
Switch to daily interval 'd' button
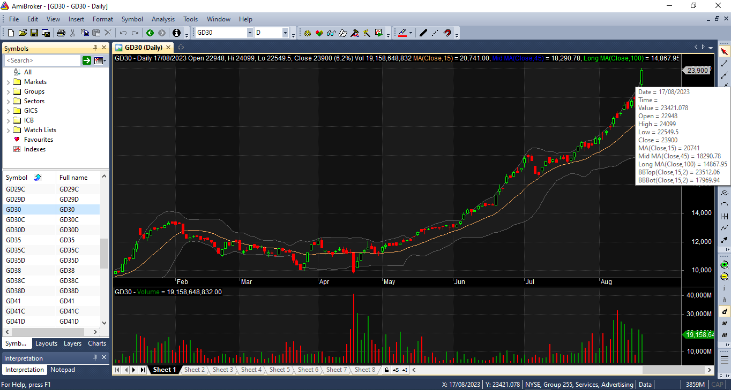point(725,311)
